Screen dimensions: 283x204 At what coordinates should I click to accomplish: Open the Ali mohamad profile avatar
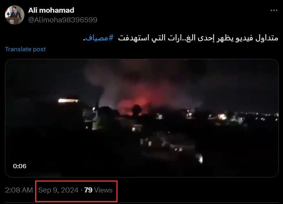point(15,15)
